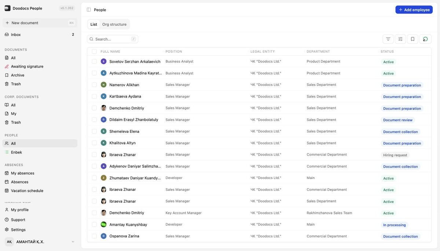440x251 pixels.
Task: Click Key Account Manager position cell
Action: (183, 213)
